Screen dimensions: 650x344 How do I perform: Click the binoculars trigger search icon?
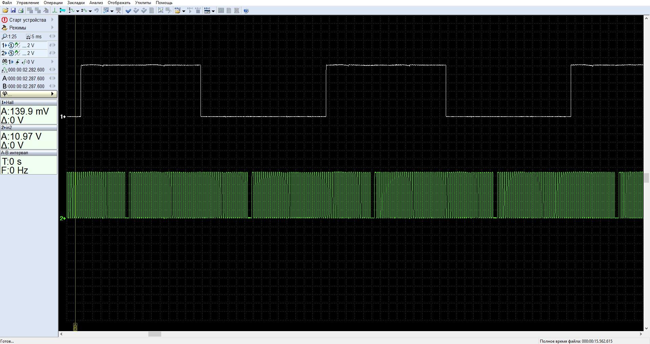(5, 62)
